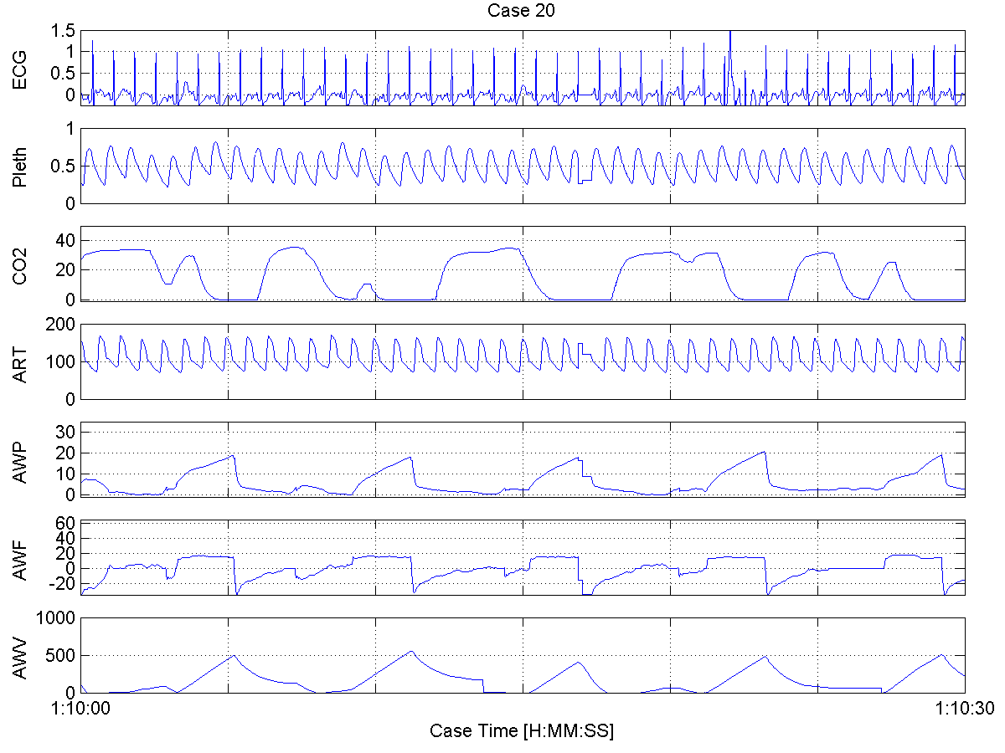Image resolution: width=1005 pixels, height=753 pixels.
Task: Click inside the AWP airway pressure plot
Action: (x=523, y=459)
